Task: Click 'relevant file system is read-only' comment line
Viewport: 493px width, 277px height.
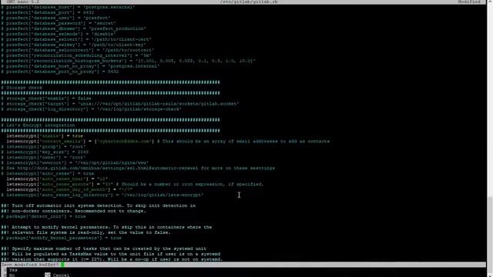Action: point(86,232)
